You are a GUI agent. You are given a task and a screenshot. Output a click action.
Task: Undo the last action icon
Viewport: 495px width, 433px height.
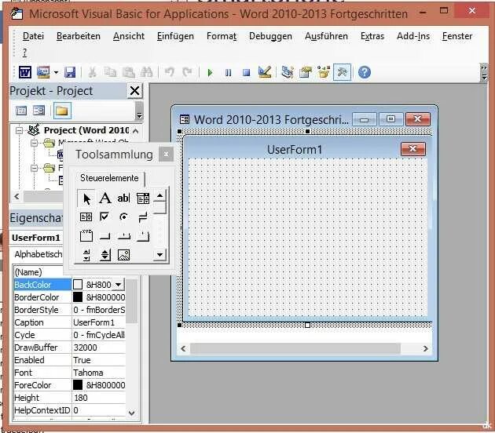coord(169,72)
